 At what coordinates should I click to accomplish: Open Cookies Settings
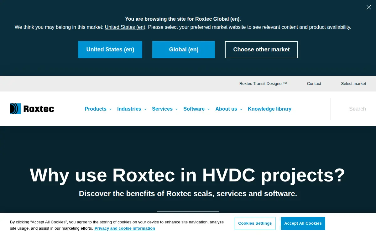[255, 223]
